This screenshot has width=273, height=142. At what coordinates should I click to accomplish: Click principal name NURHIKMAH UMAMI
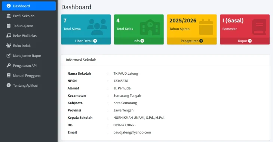click(129, 118)
